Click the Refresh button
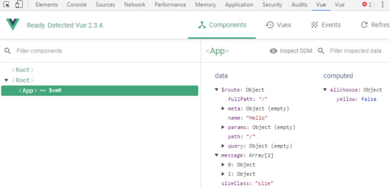390x189 pixels. coord(375,25)
